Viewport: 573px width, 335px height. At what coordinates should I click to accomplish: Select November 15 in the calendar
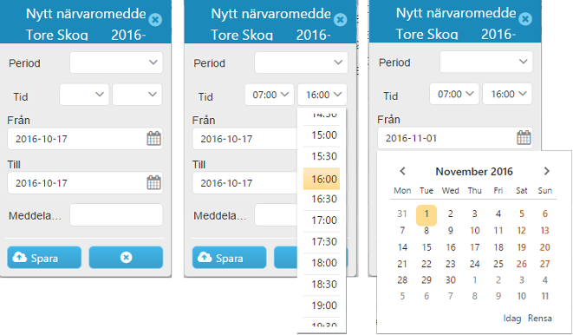(x=426, y=247)
